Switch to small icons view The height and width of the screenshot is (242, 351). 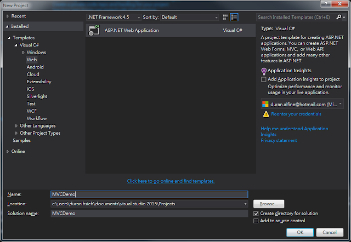pos(225,17)
